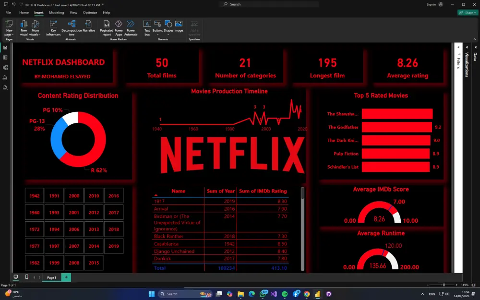Sort by the Name column header

point(178,191)
